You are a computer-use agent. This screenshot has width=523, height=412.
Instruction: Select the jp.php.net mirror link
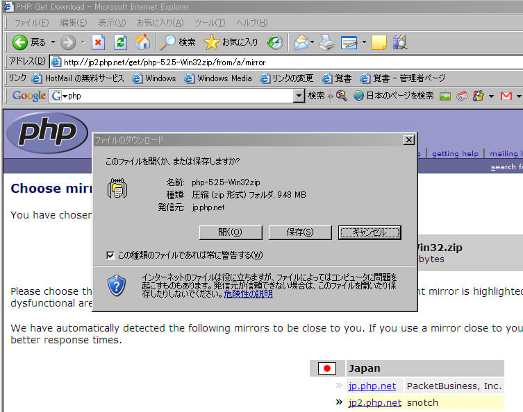coord(372,386)
